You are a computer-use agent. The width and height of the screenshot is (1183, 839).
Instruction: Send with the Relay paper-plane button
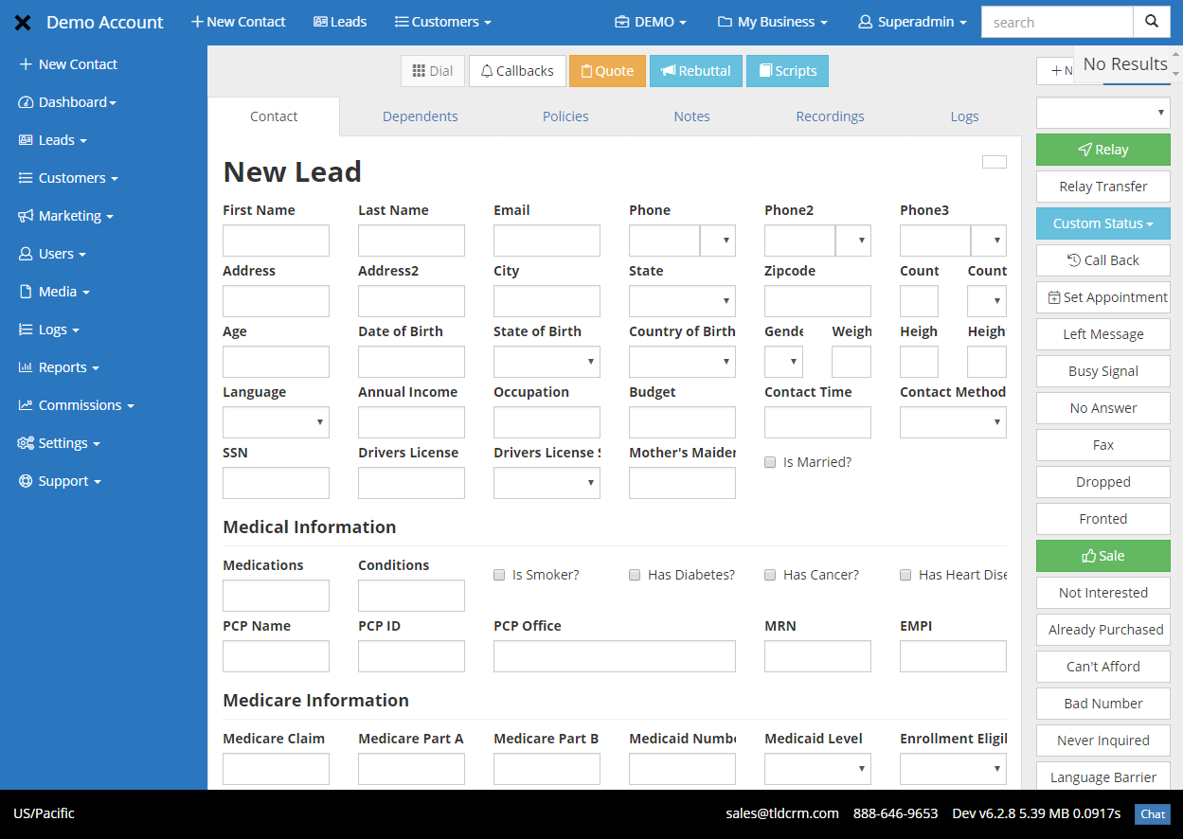1102,149
